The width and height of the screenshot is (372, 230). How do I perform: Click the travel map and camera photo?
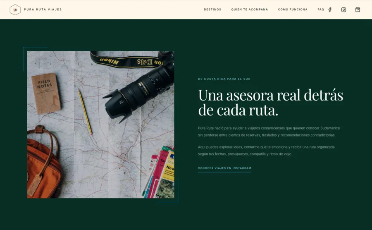(100, 125)
